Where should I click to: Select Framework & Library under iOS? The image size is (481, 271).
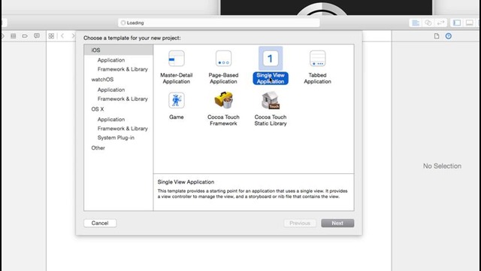coord(123,69)
